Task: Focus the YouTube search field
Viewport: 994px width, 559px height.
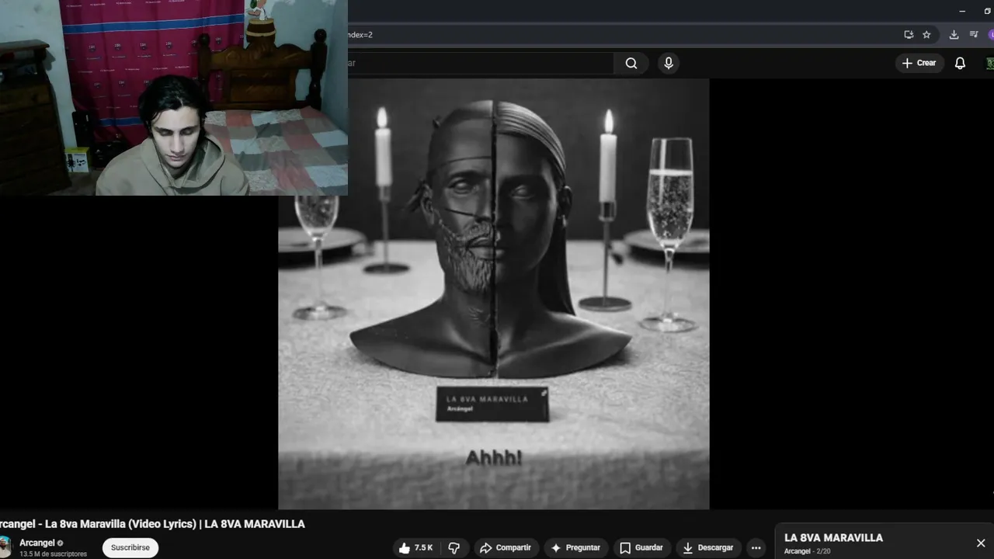Action: tap(481, 63)
